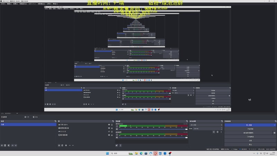Open virtual camera settings gear icon
The height and width of the screenshot is (156, 277).
click(x=274, y=133)
